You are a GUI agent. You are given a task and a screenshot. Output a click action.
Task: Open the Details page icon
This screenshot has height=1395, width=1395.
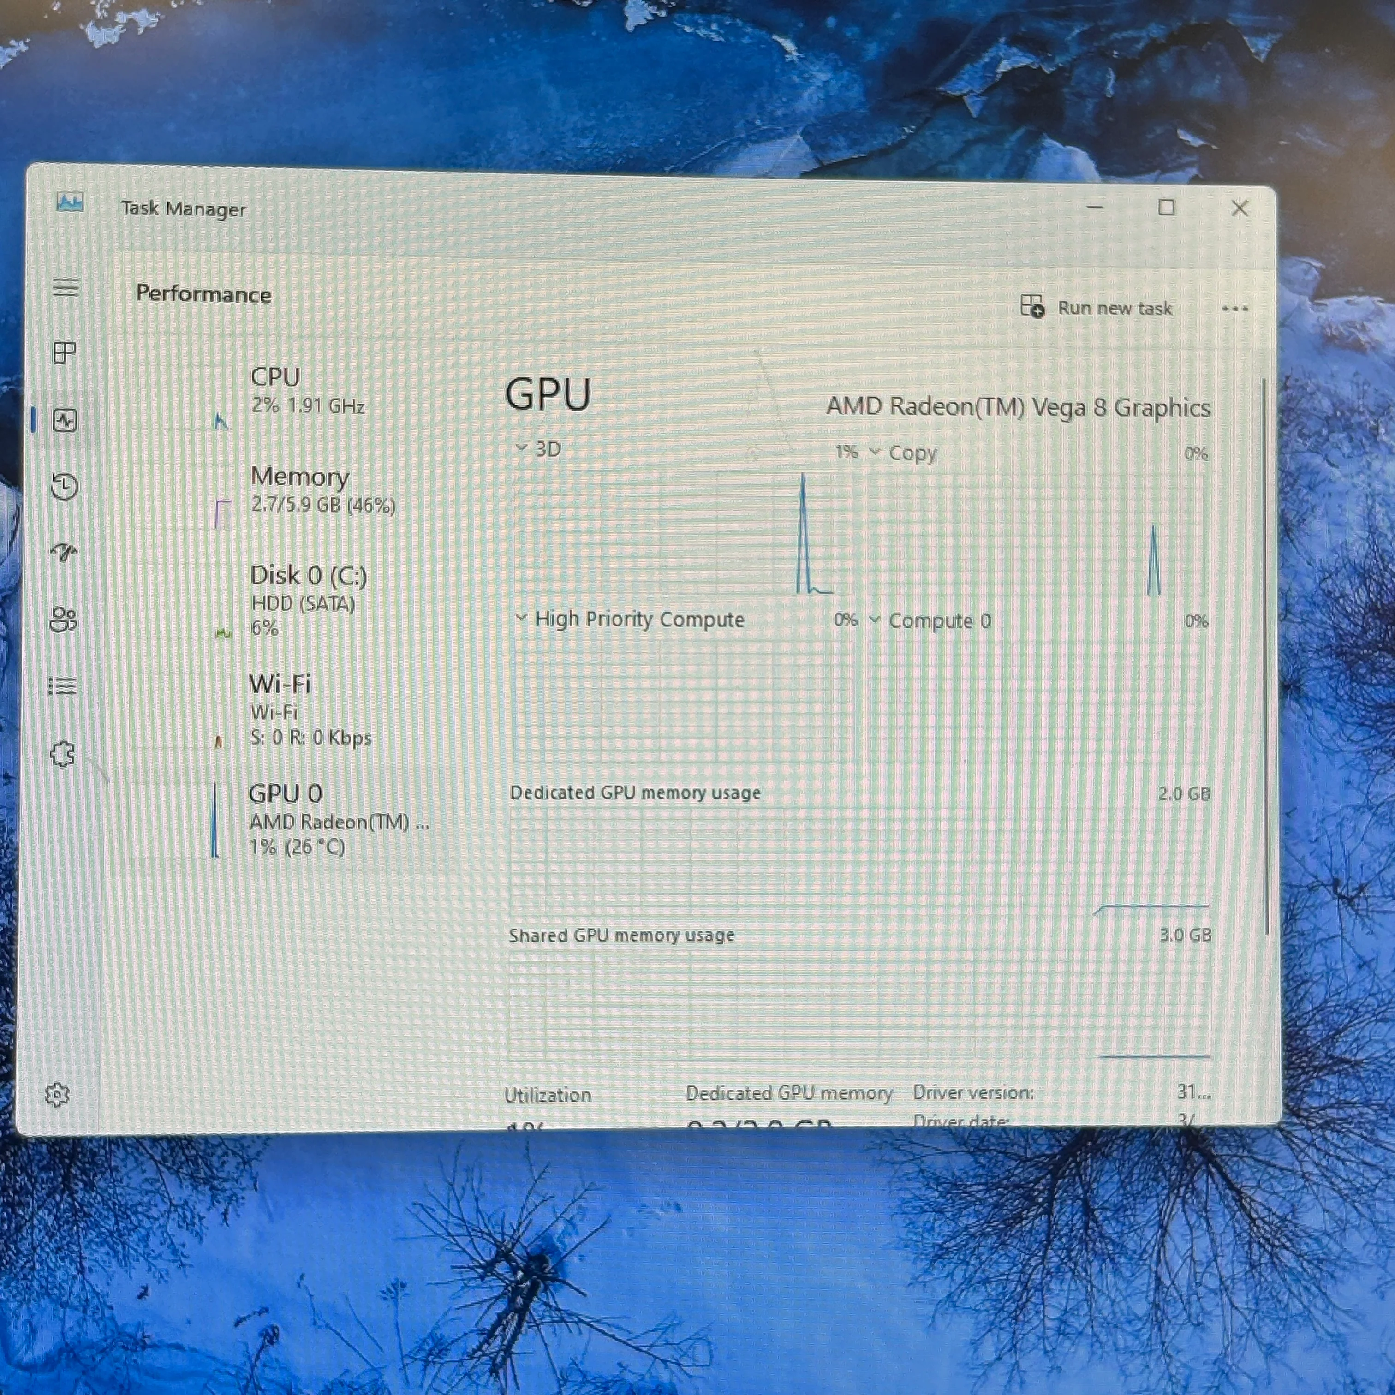coord(62,685)
